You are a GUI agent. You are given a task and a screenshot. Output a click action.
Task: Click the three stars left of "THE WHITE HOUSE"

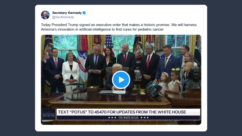pos(112,118)
